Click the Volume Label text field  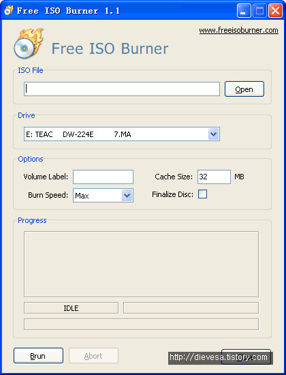coord(103,177)
